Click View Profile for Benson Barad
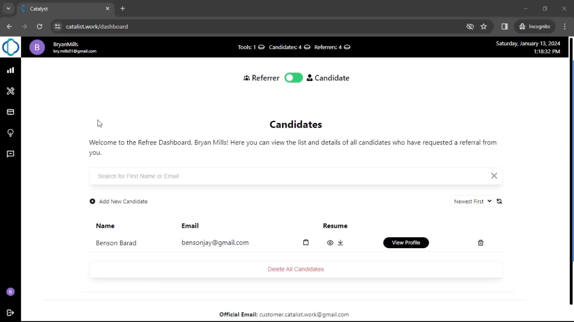The width and height of the screenshot is (574, 322). [x=406, y=242]
